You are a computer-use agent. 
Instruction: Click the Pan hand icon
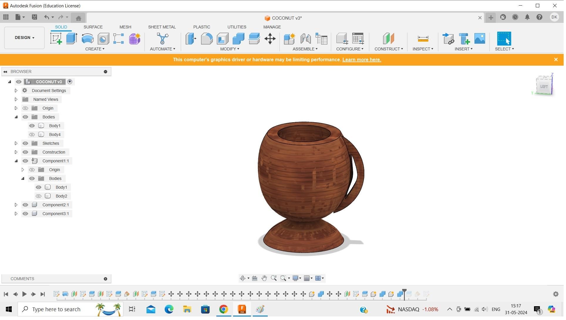[x=264, y=278]
